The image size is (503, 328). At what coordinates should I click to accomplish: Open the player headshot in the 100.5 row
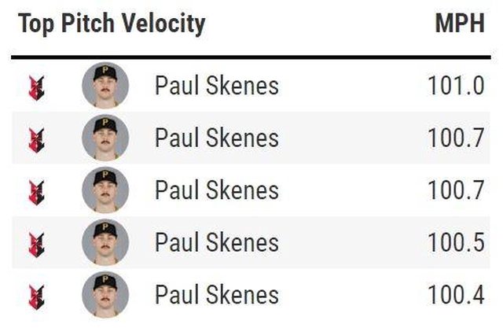tap(105, 242)
